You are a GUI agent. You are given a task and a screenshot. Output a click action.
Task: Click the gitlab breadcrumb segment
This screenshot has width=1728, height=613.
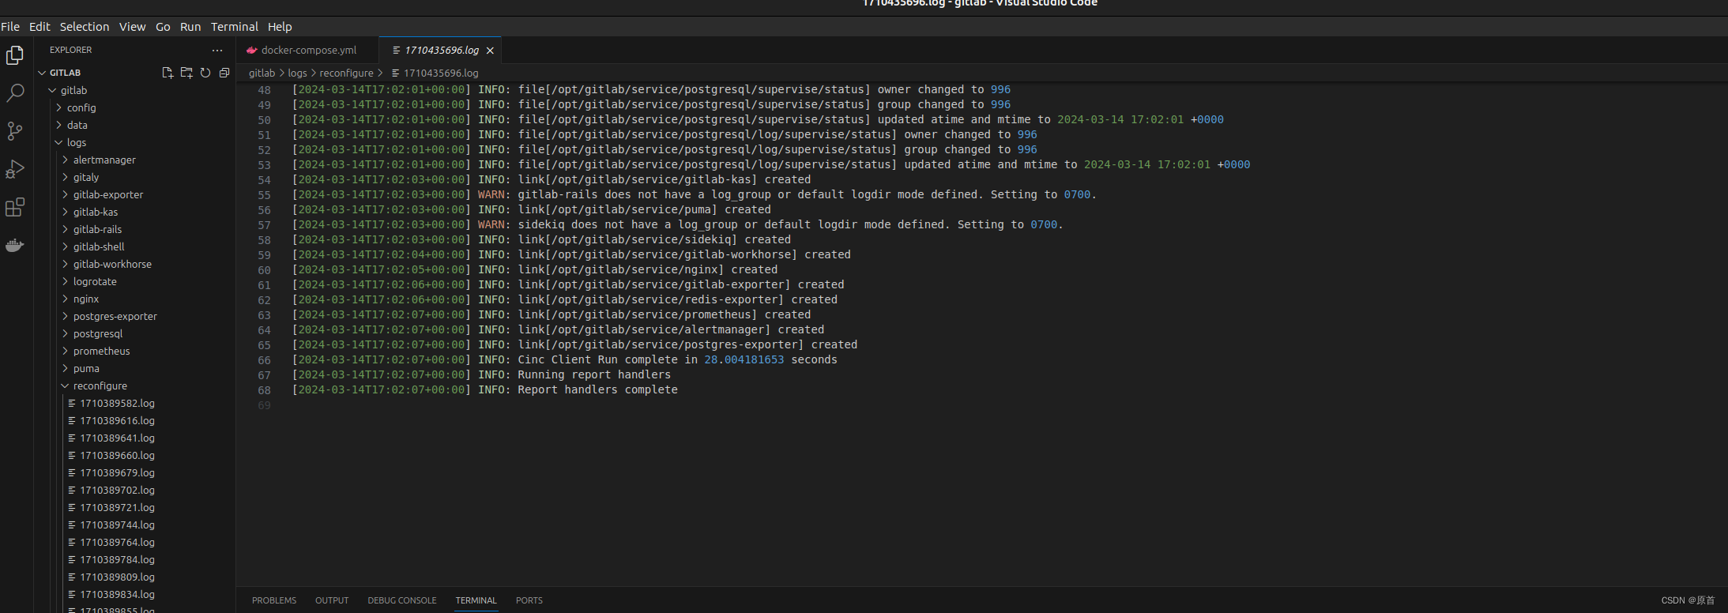[262, 73]
